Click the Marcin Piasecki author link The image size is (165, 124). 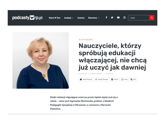[x=96, y=74]
